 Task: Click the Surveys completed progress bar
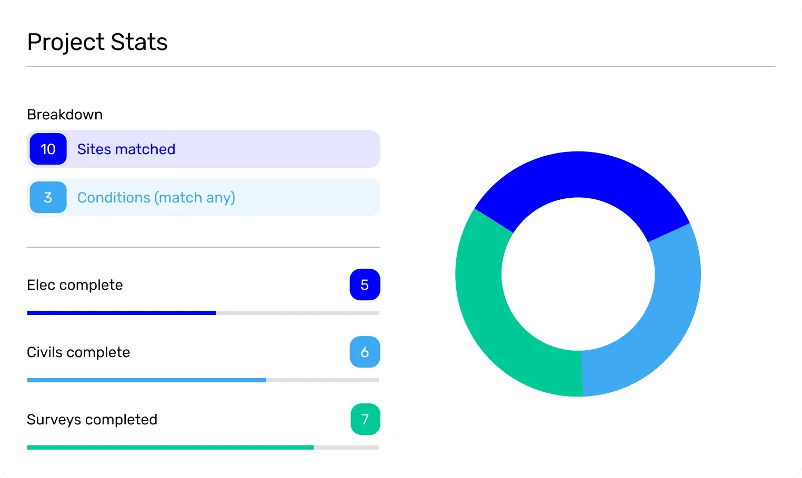[203, 448]
